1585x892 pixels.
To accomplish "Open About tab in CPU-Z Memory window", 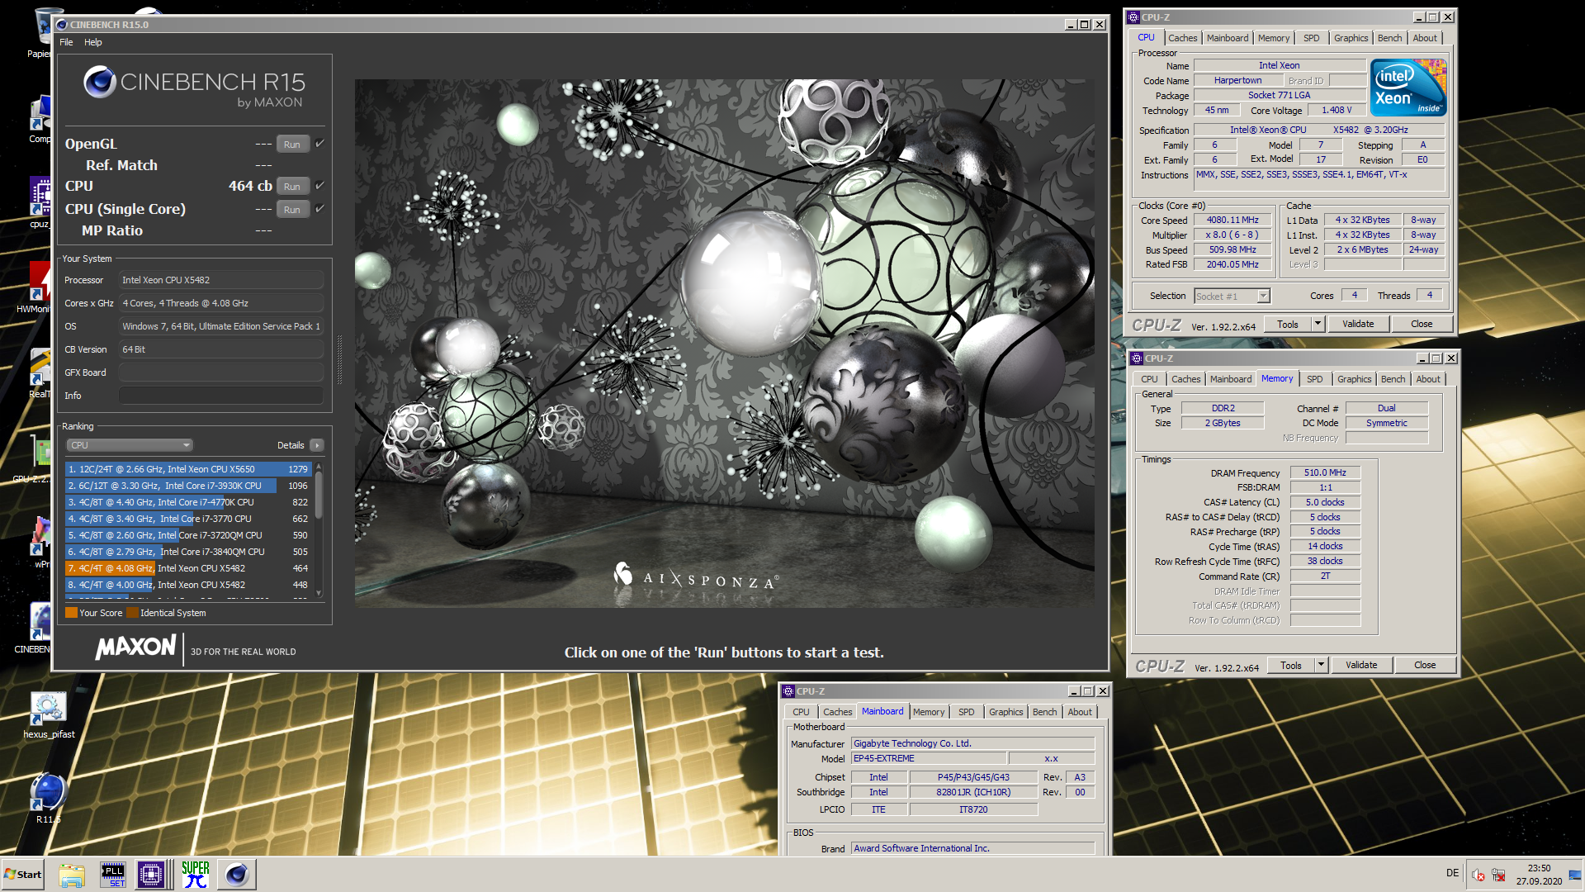I will point(1428,379).
